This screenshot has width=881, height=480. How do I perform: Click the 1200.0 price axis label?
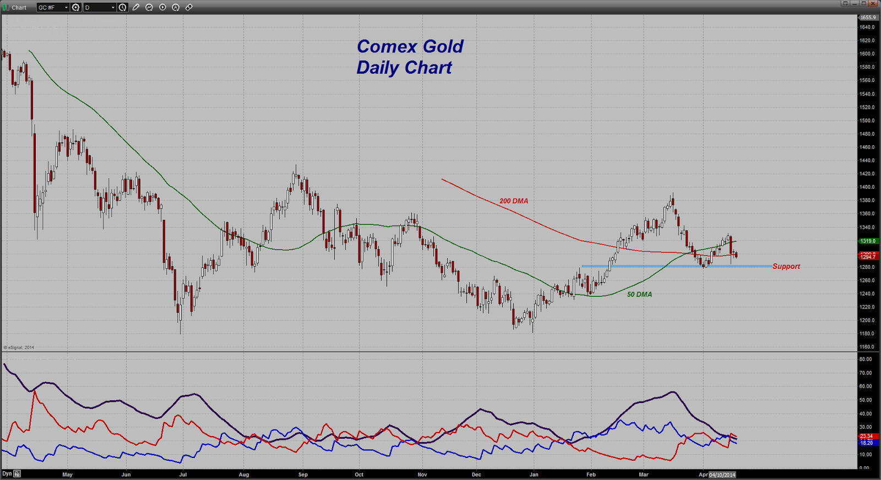[x=867, y=321]
